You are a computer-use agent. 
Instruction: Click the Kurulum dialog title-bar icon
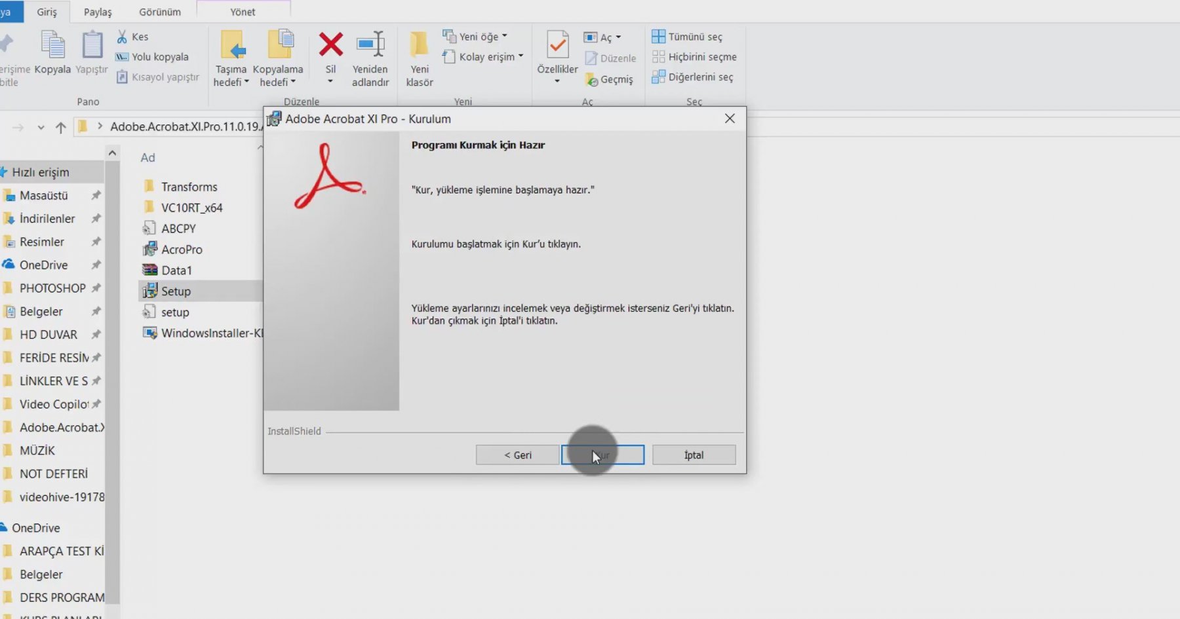pyautogui.click(x=274, y=119)
